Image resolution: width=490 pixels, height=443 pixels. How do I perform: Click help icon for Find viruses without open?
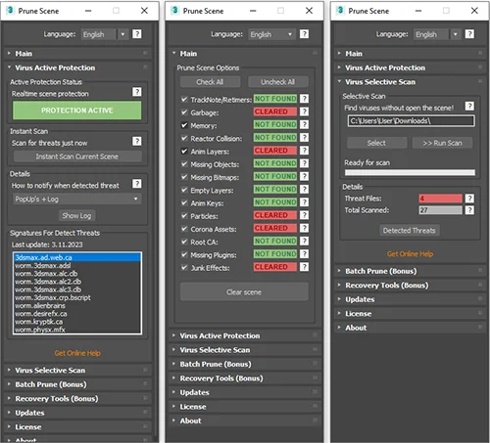(469, 106)
